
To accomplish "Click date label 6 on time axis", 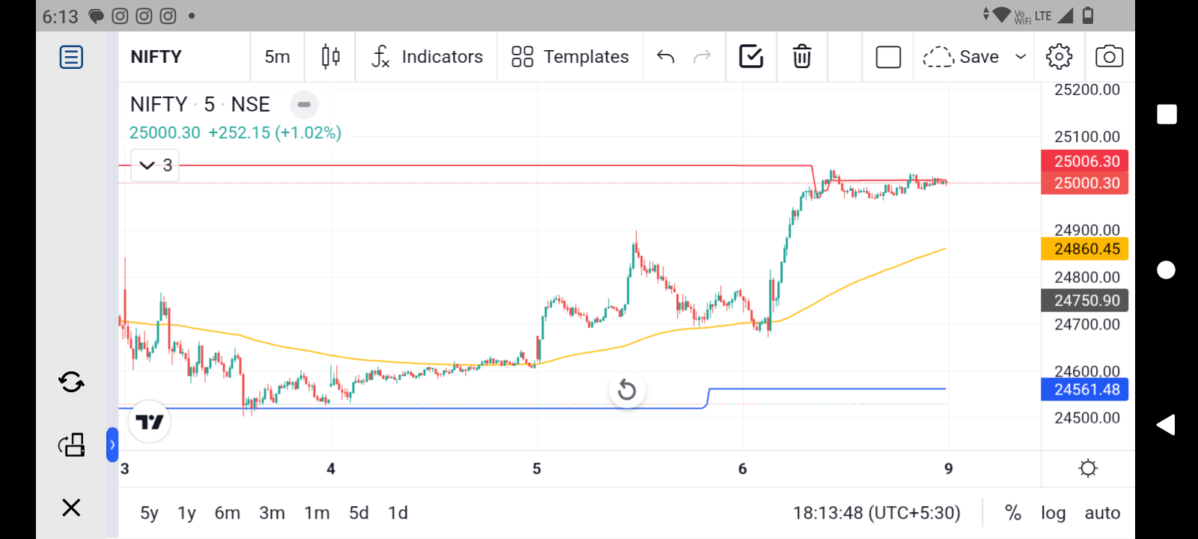I will 743,469.
